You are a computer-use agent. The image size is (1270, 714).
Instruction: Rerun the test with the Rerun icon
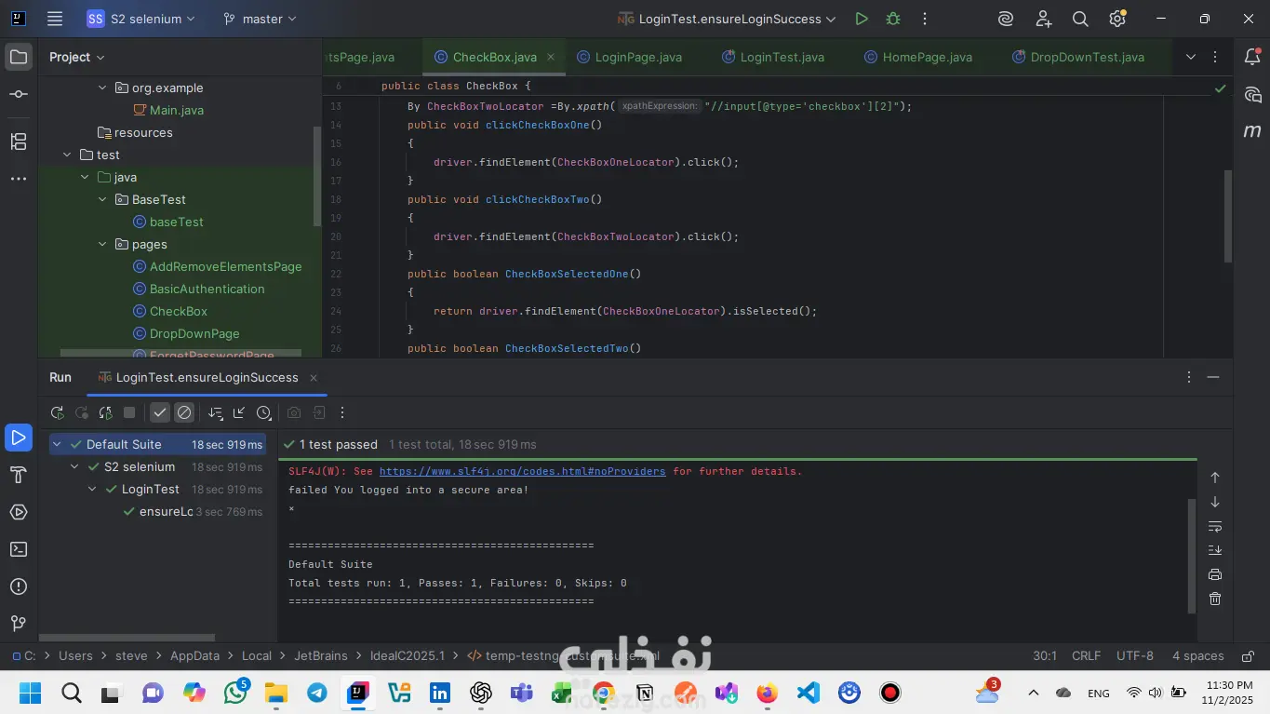coord(58,412)
